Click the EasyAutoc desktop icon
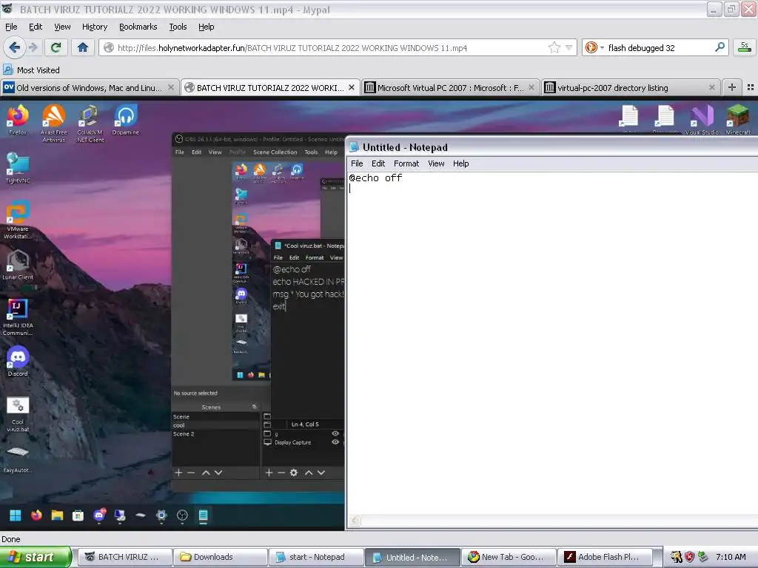758x568 pixels. point(18,459)
